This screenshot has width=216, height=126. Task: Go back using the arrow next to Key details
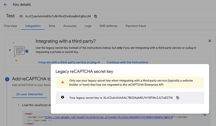coord(5,5)
